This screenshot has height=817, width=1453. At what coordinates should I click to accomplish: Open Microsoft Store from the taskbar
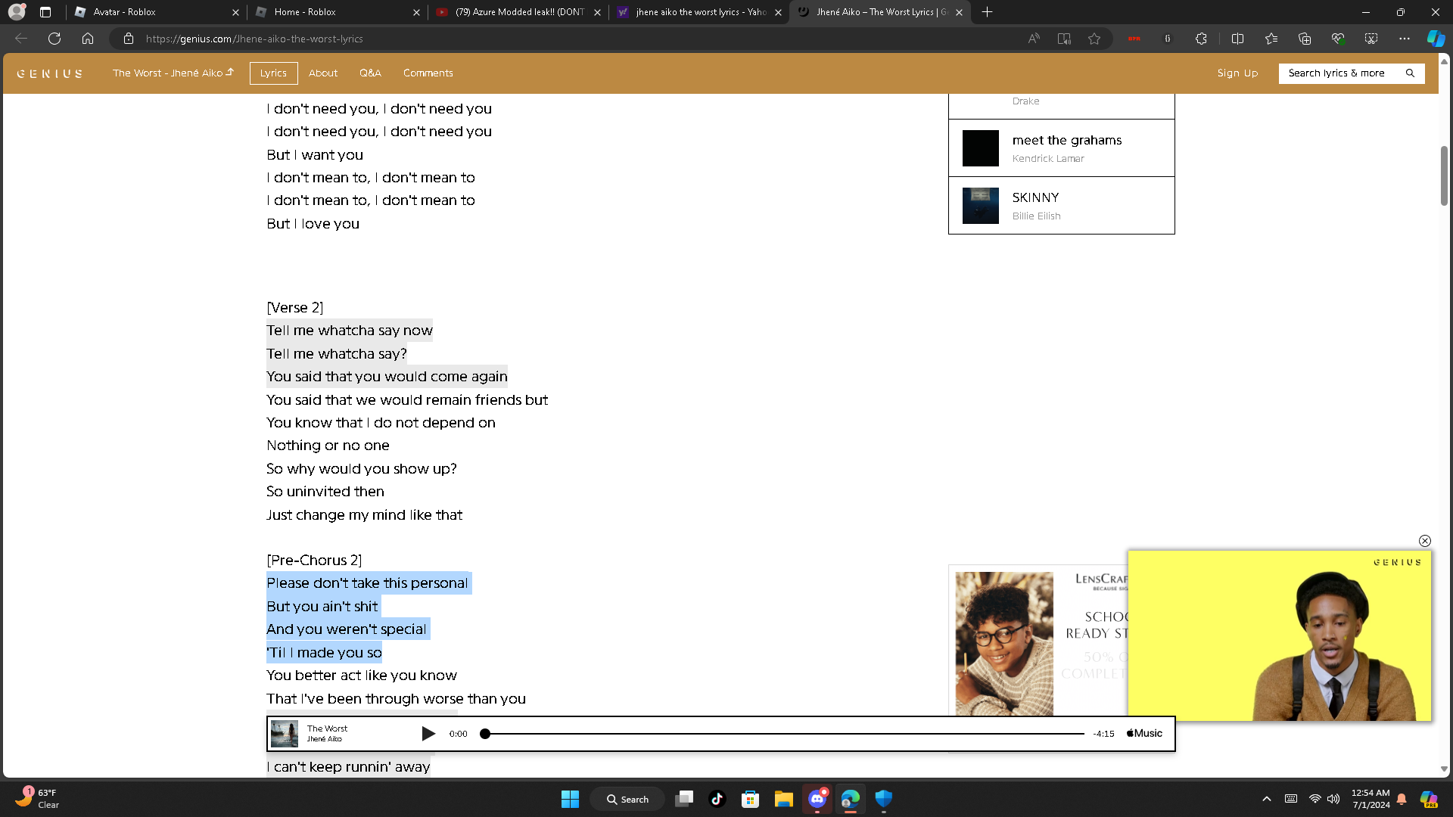(x=751, y=799)
